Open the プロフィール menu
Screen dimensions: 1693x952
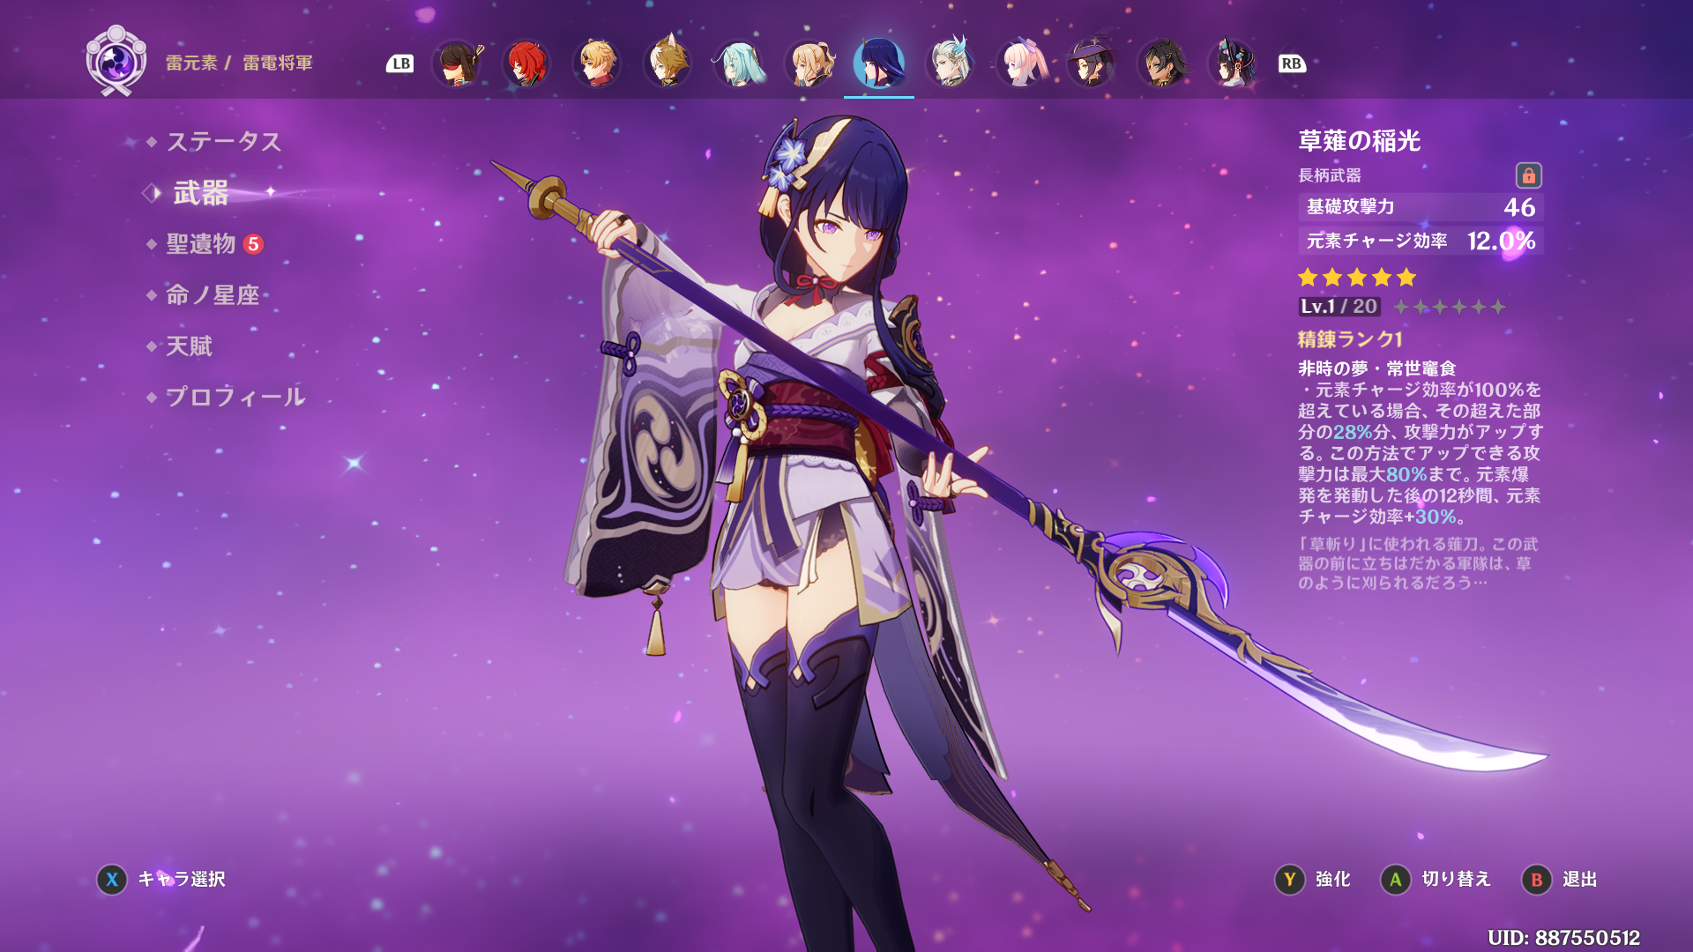click(235, 398)
